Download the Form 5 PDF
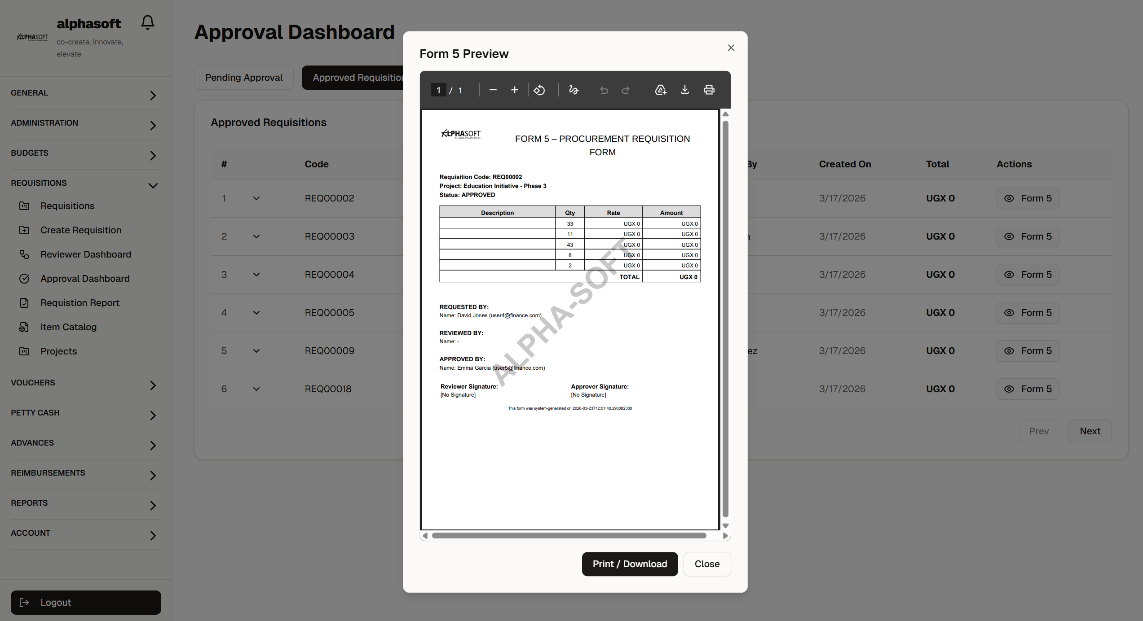This screenshot has height=621, width=1143. pos(684,90)
